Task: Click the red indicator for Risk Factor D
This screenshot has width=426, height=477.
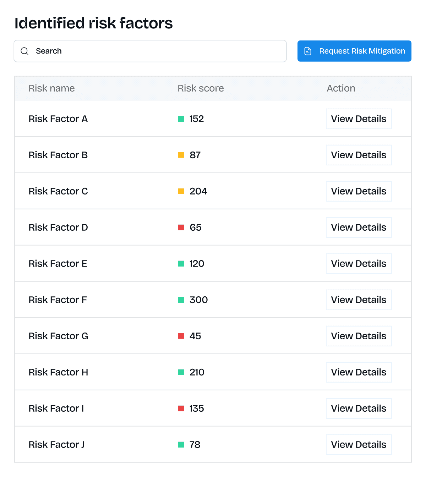Action: click(181, 227)
